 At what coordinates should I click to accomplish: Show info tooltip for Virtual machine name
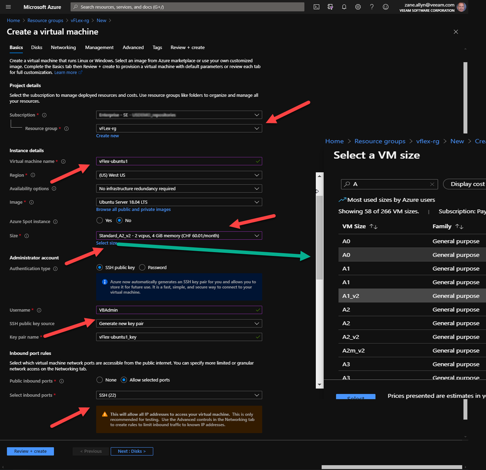(63, 161)
